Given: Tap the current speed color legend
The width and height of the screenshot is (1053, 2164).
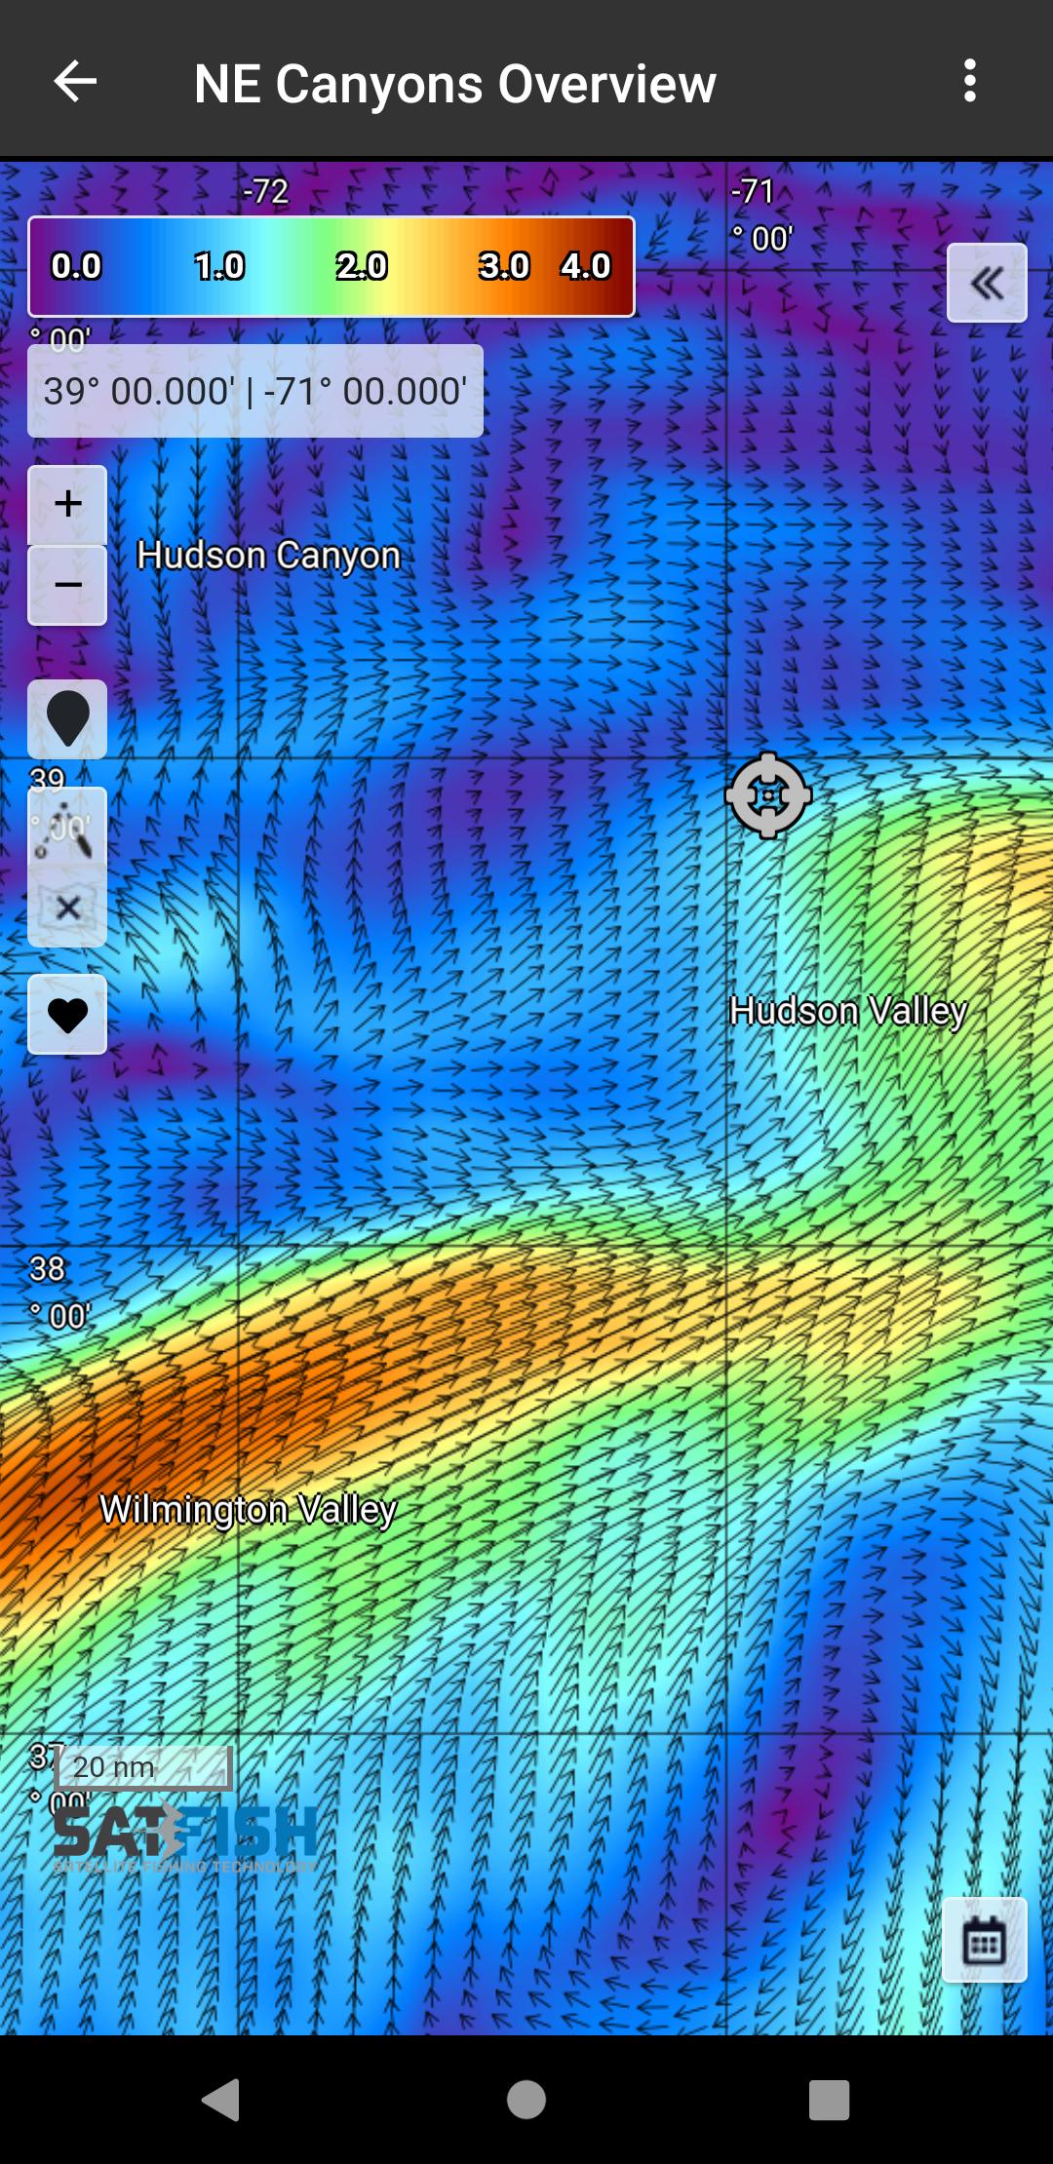Looking at the screenshot, I should 331,266.
